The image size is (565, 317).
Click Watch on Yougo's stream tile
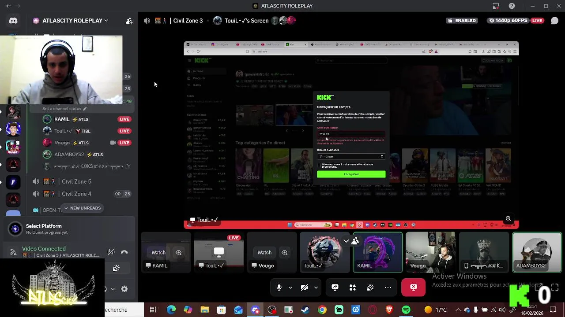click(x=264, y=252)
